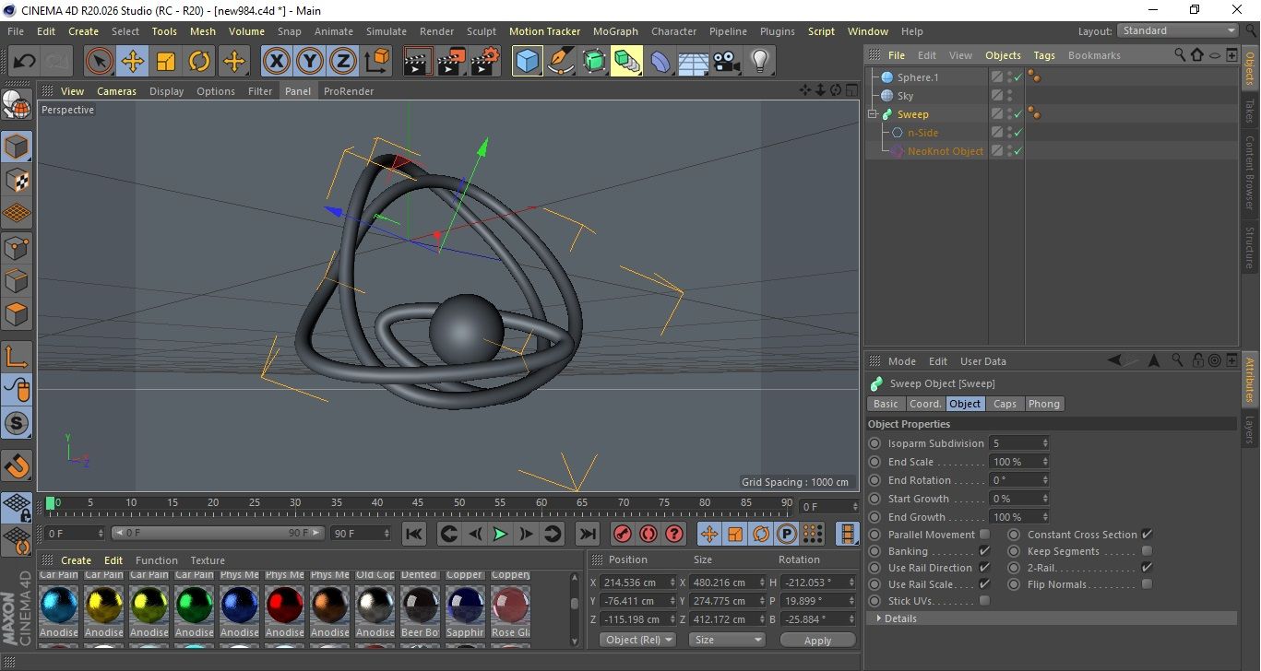Activate the Scale tool
The image size is (1261, 671).
click(x=166, y=62)
